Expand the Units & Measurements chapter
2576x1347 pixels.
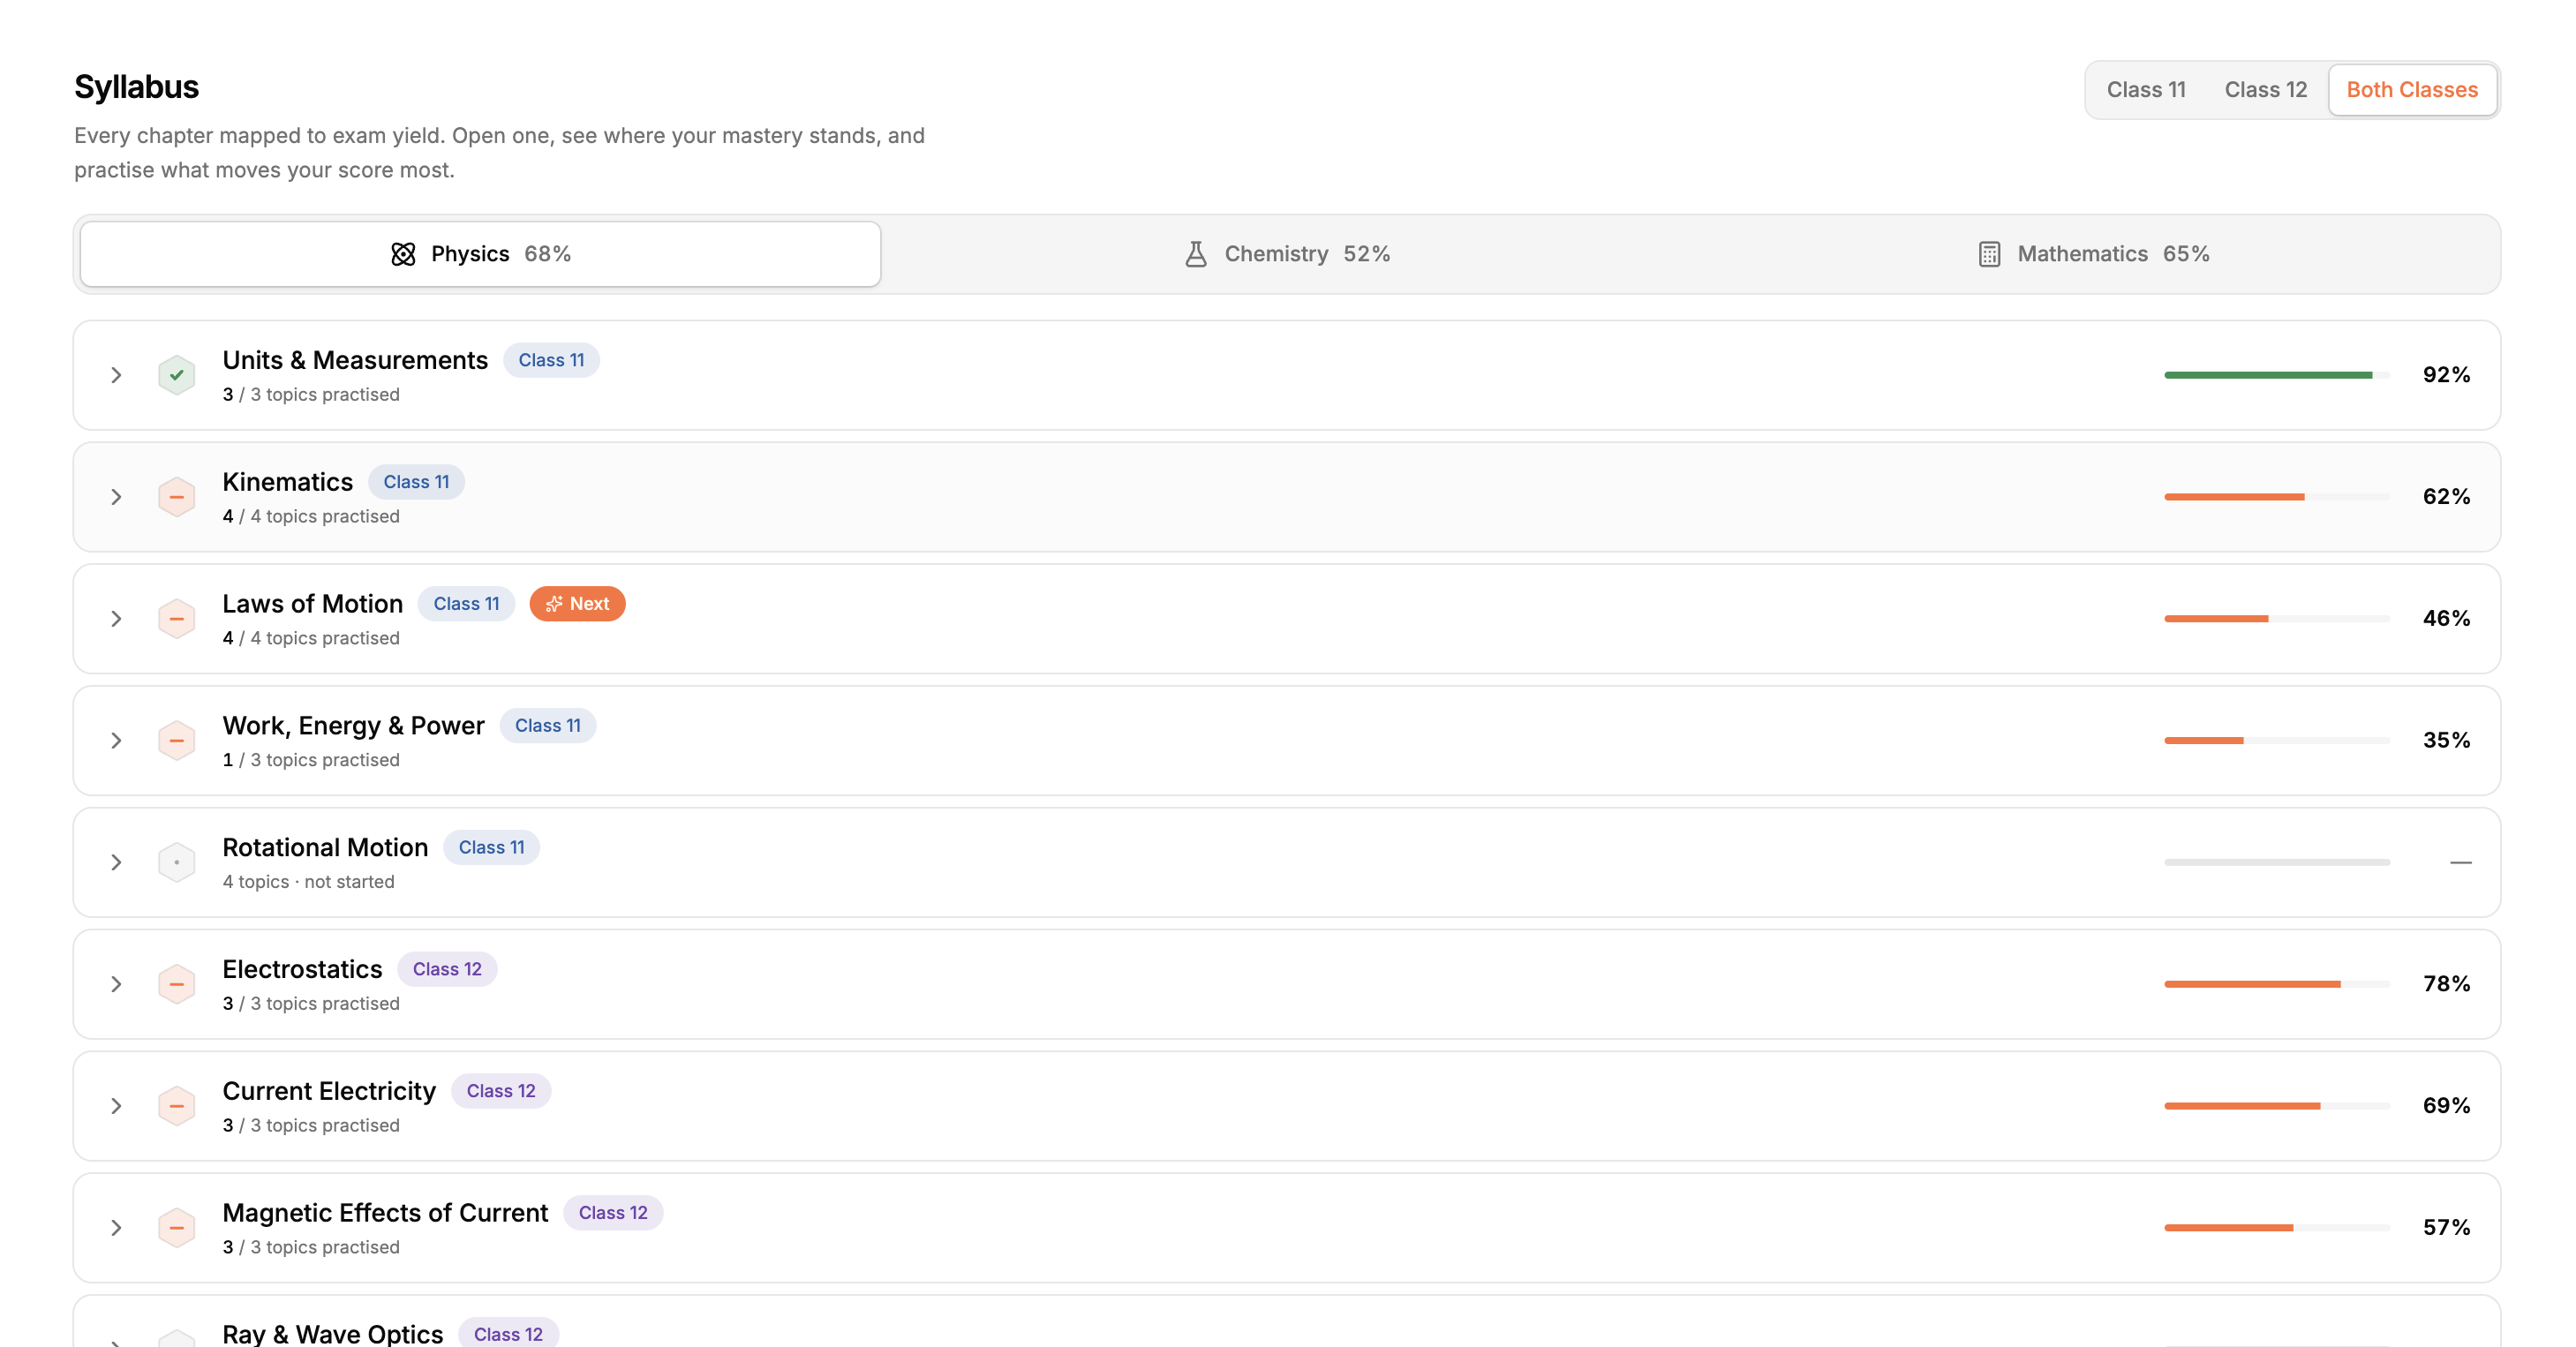coord(116,375)
